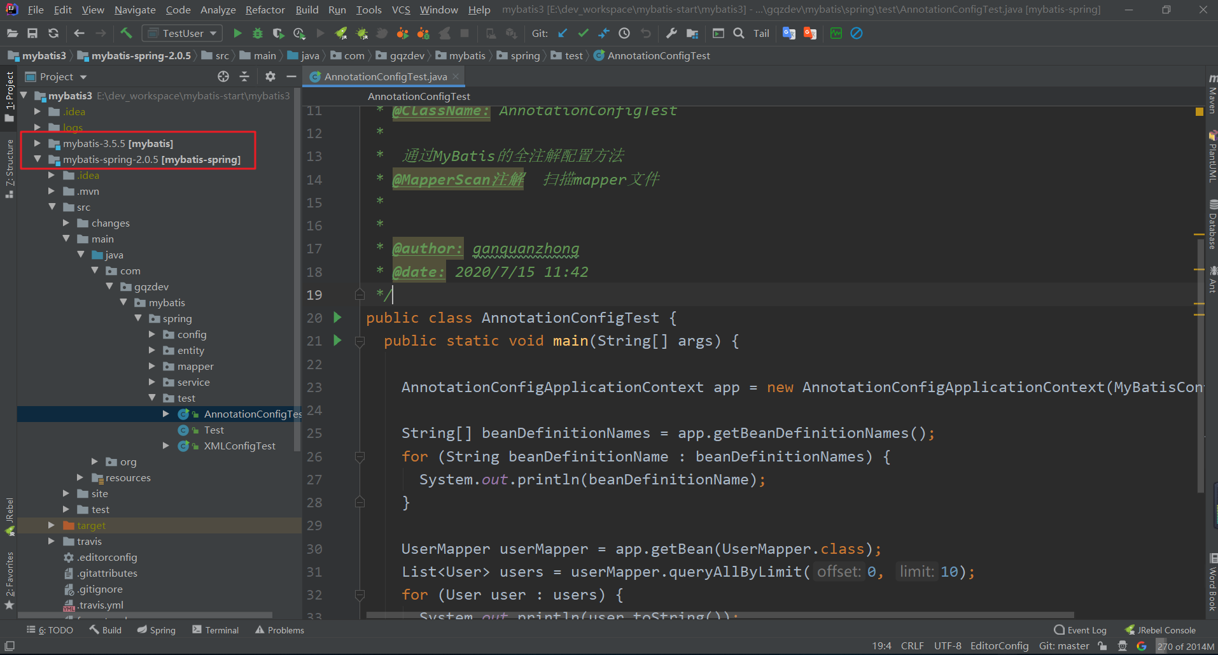Viewport: 1218px width, 655px height.
Task: Click the memory indicator 270 of 2014M
Action: 1186,646
